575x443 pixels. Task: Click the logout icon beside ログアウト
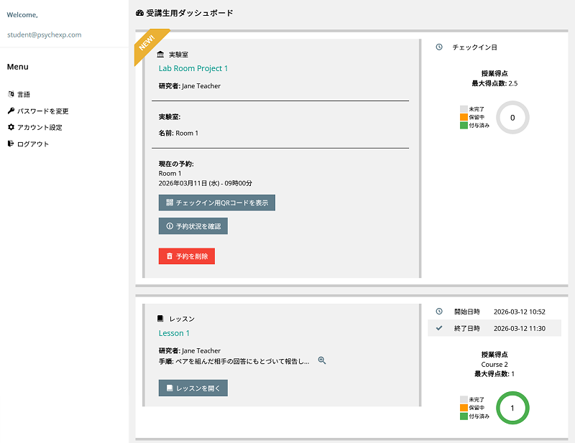pyautogui.click(x=11, y=144)
